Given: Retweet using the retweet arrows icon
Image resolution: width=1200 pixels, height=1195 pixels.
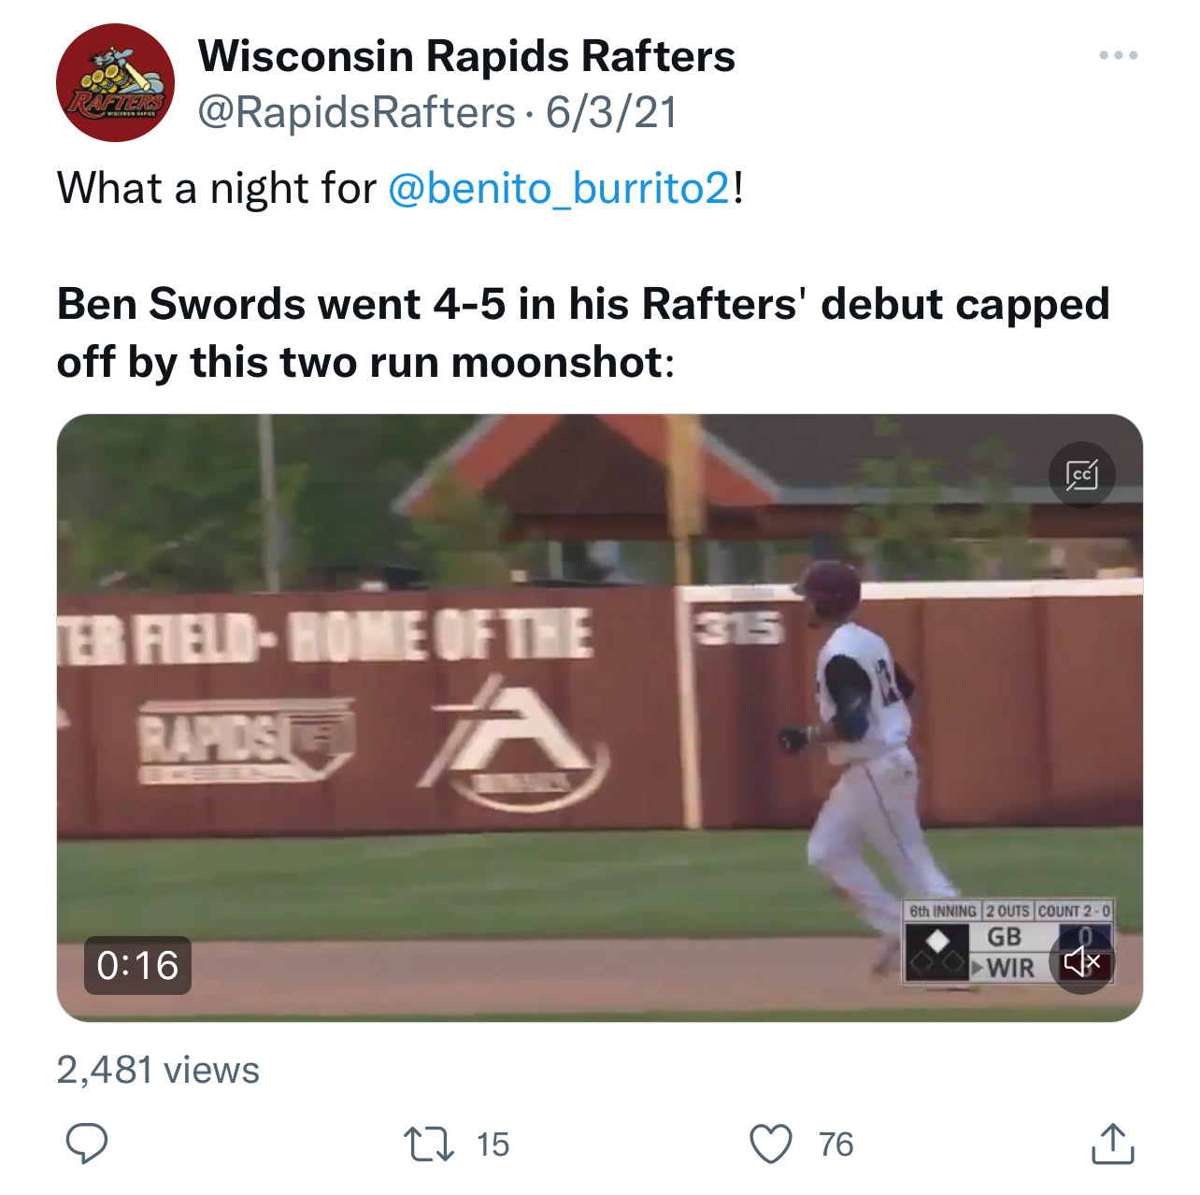Looking at the screenshot, I should (x=428, y=1144).
